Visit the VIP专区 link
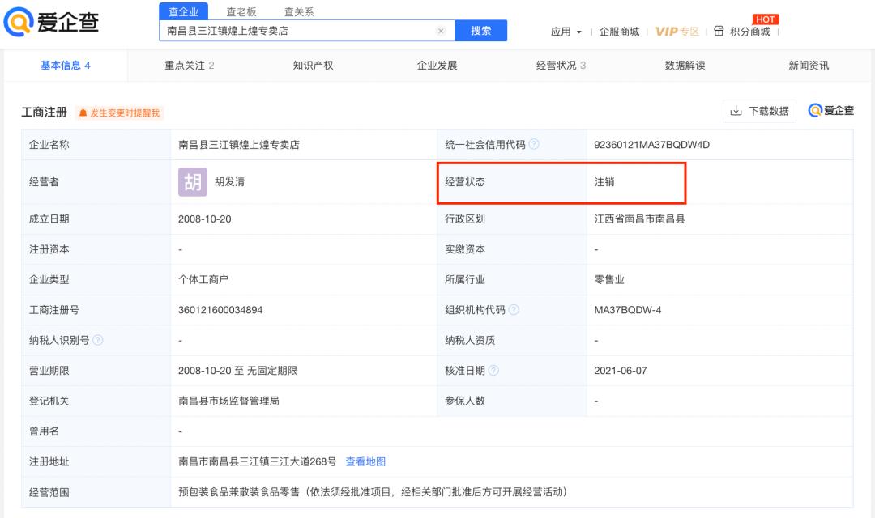Image resolution: width=875 pixels, height=518 pixels. pos(676,32)
